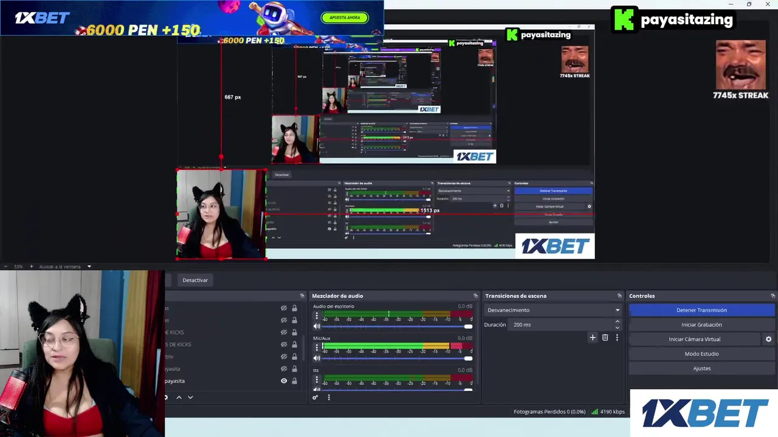Viewport: 778px width, 437px height.
Task: Mute the Mic/Aux speaker icon
Action: coord(317,358)
